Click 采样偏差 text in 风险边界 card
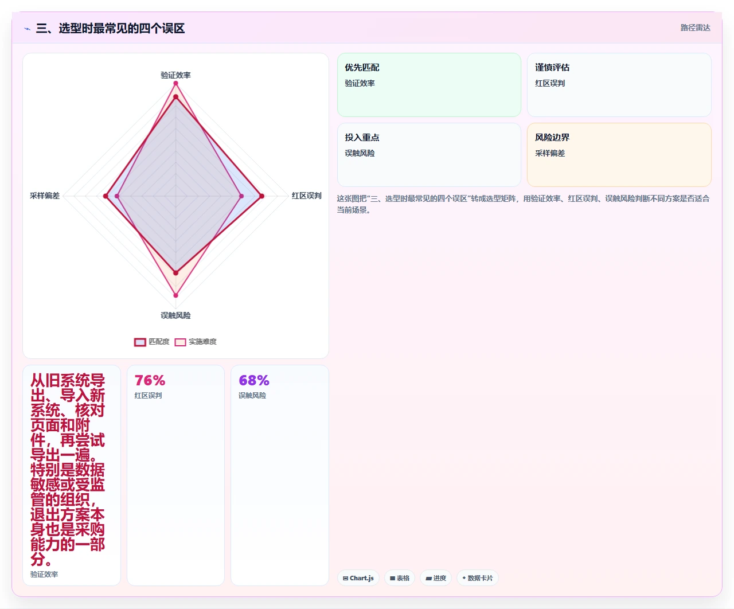 550,153
